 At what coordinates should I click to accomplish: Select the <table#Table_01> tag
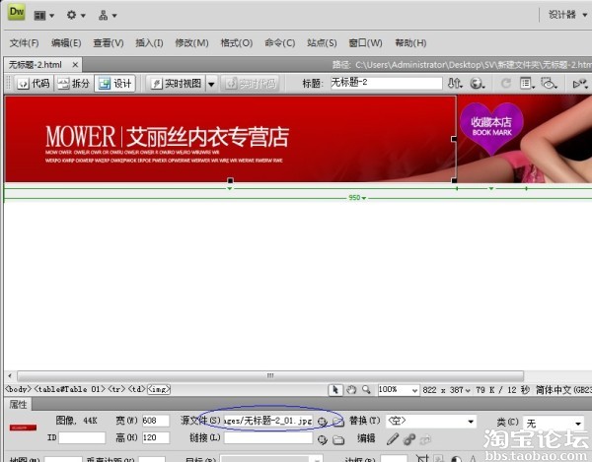click(x=69, y=389)
